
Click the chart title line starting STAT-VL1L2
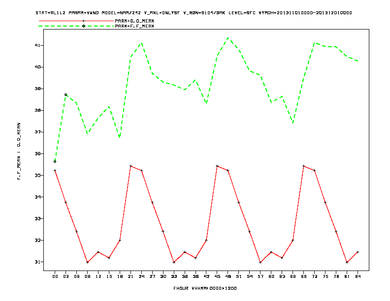(194, 13)
